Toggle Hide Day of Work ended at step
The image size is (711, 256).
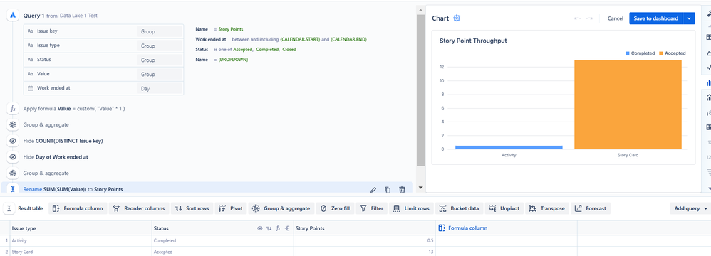click(x=13, y=157)
